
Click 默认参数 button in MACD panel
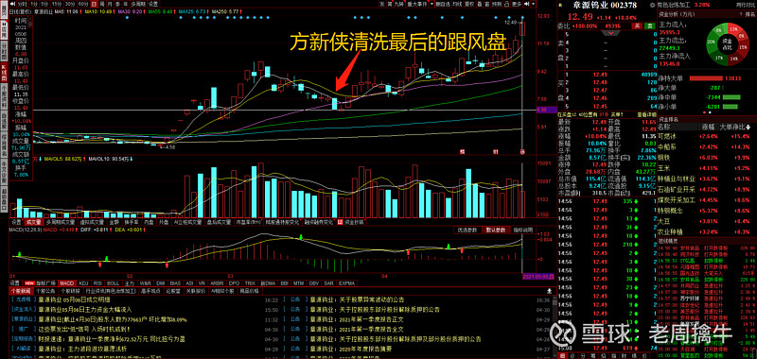[495, 230]
